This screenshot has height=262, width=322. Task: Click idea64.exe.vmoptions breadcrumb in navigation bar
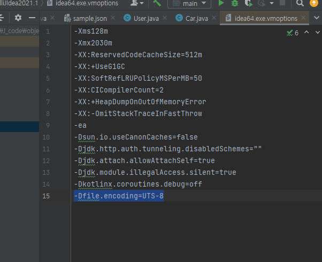83,3
